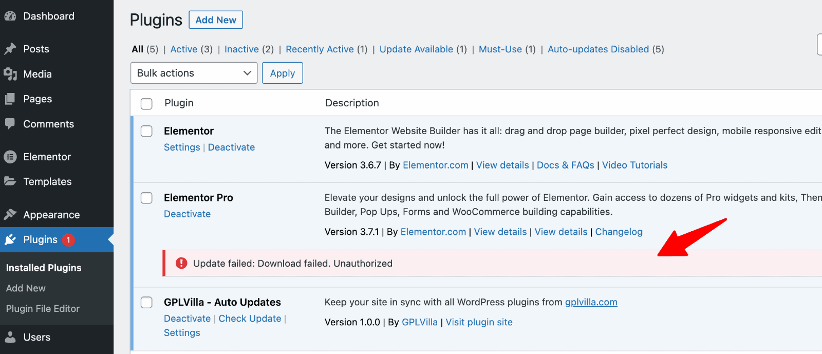Deactivate the GPLVilla - Auto Updates plugin

tap(187, 319)
